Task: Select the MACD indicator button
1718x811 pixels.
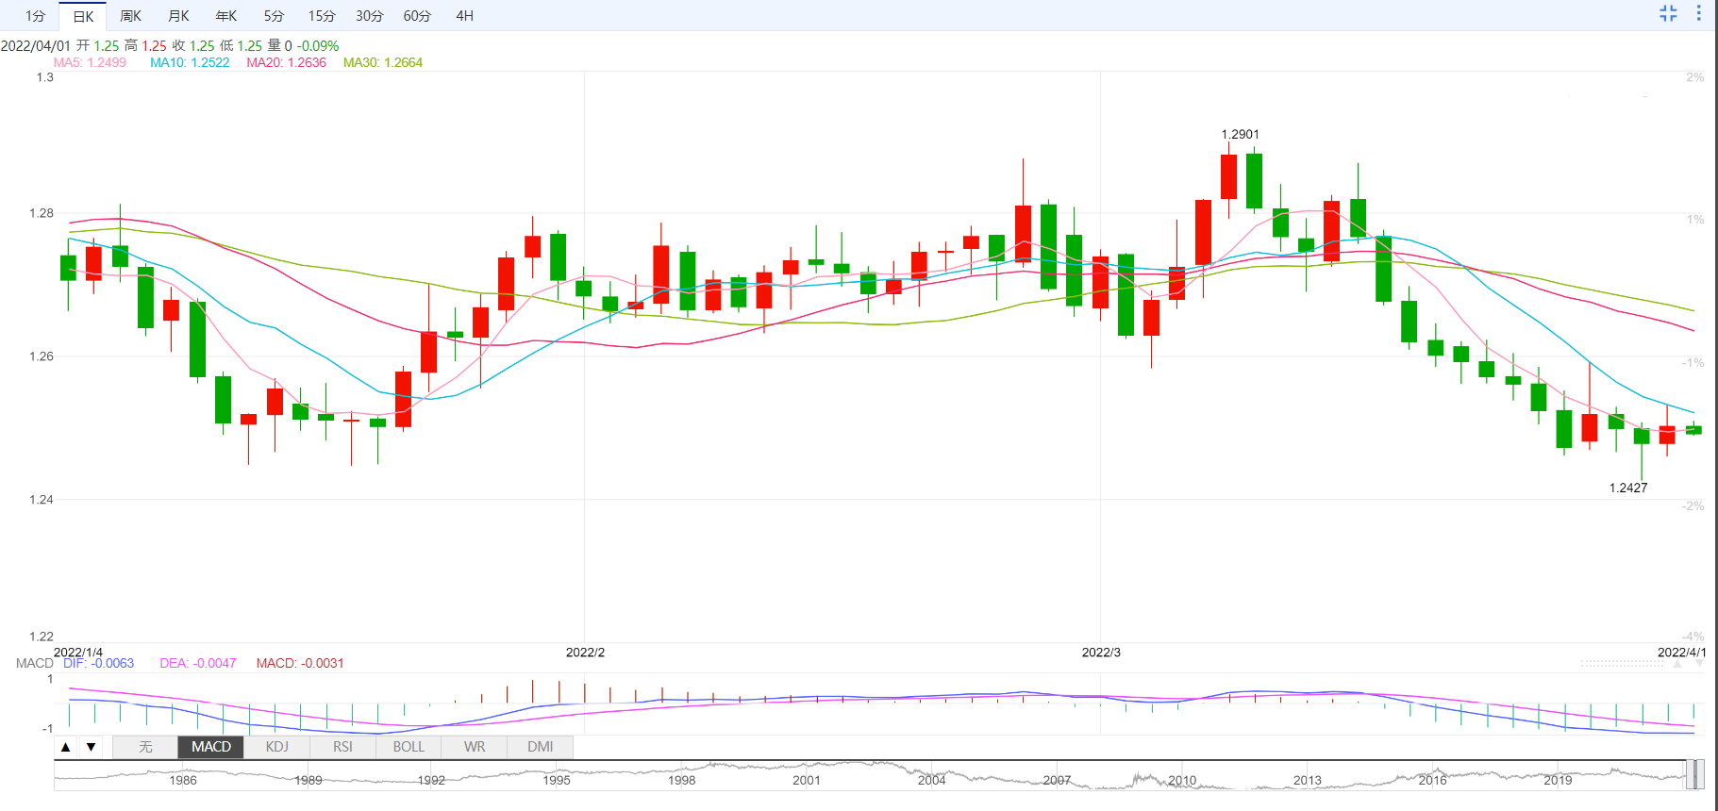Action: point(211,747)
